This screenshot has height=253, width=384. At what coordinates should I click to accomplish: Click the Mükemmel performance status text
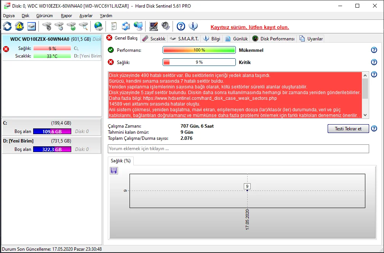[x=251, y=50]
